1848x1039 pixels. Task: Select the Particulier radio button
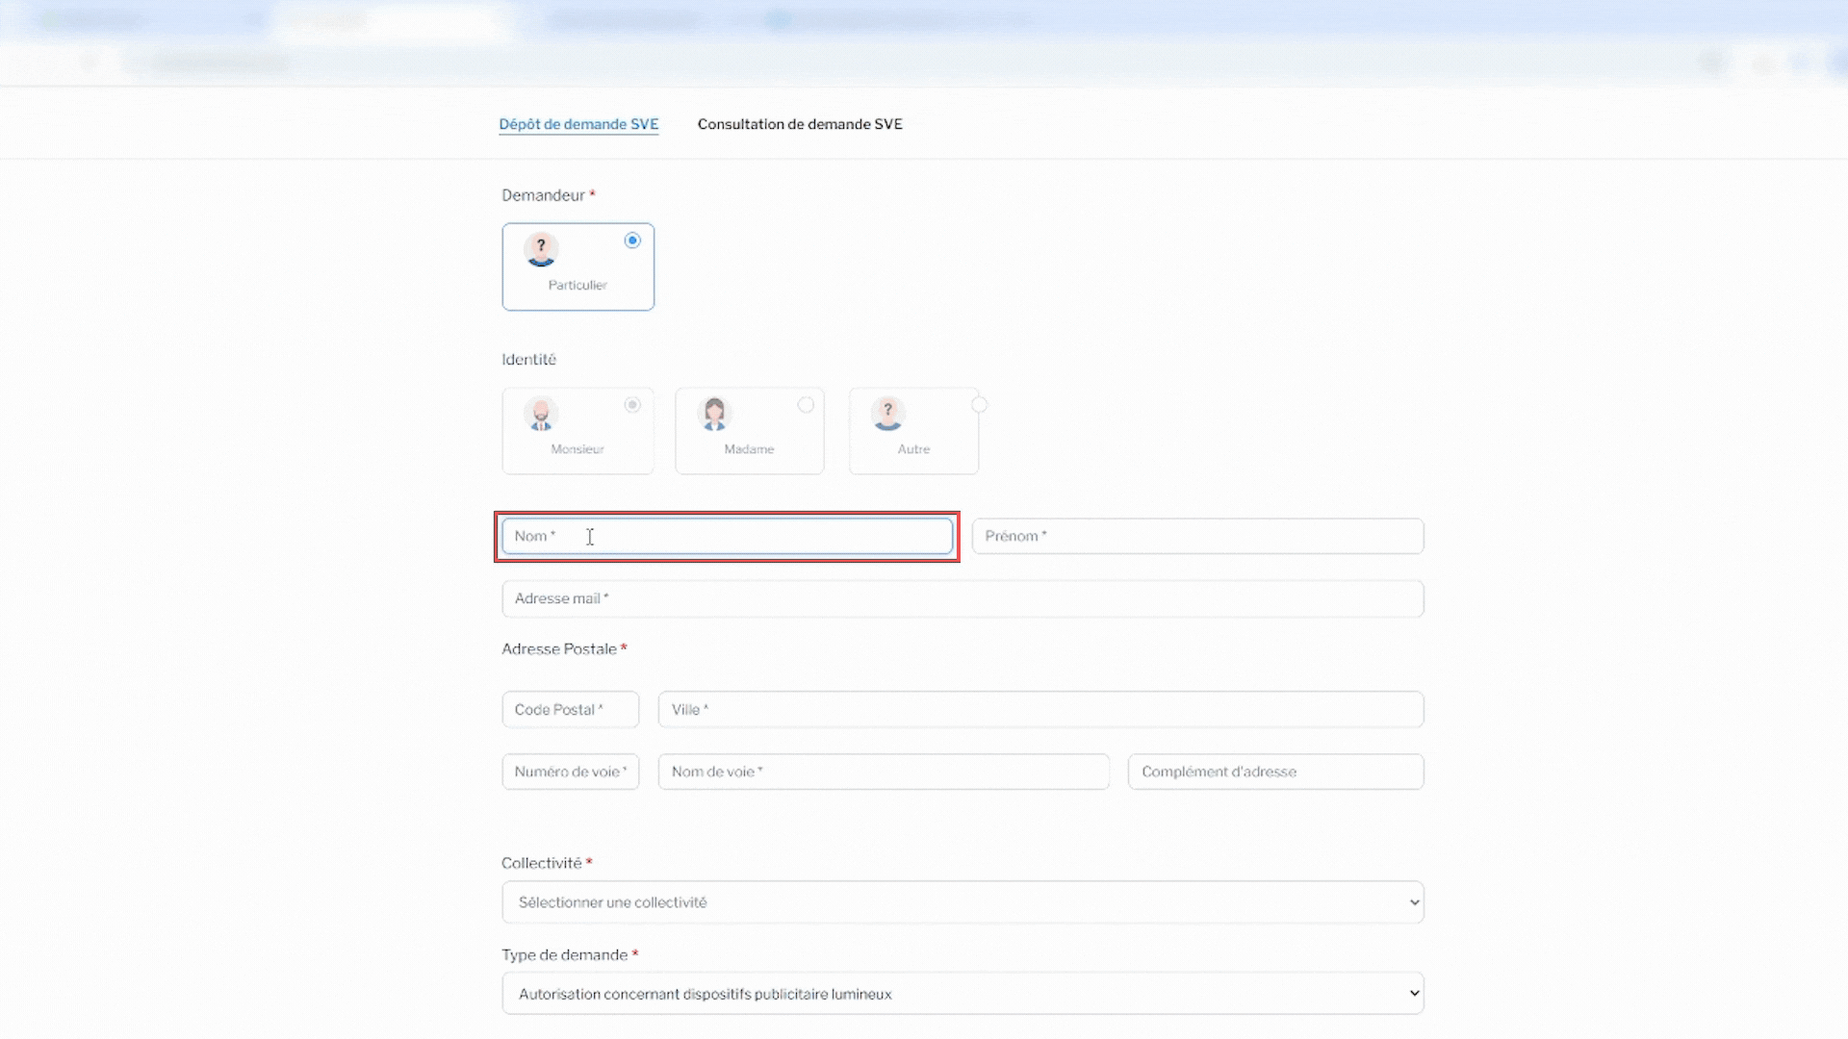point(632,241)
